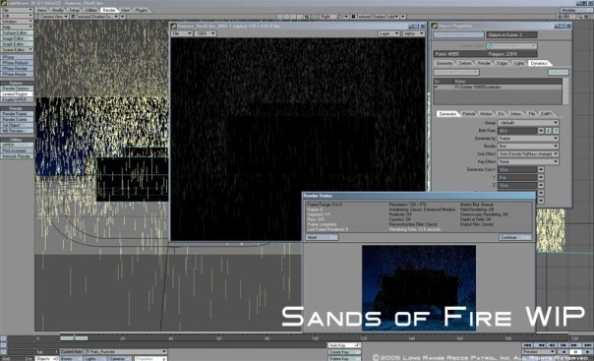
Task: Click the Birth Rate value spinner arrow
Action: pyautogui.click(x=541, y=131)
